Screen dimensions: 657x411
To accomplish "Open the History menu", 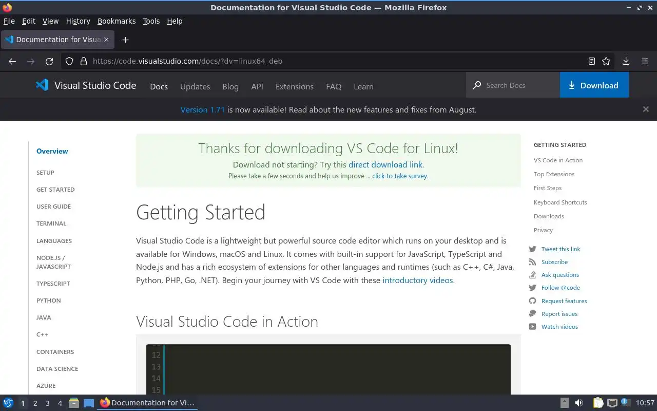I will (x=78, y=21).
